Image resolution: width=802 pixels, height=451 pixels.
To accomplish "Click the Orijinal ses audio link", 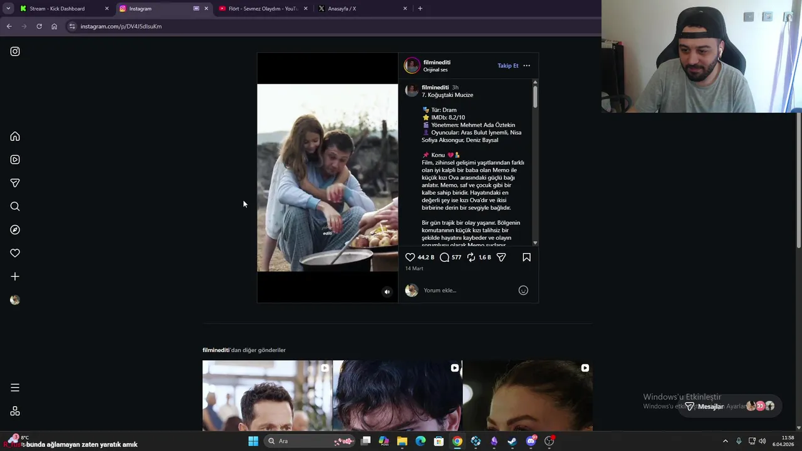I will [x=435, y=70].
